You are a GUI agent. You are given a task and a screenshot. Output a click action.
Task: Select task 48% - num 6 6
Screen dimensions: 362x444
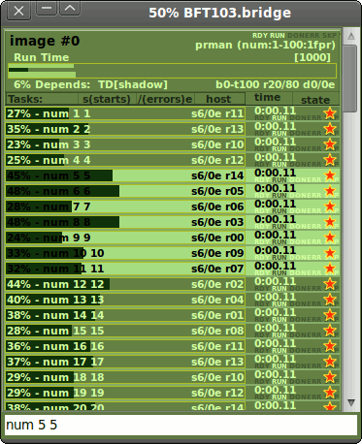125,191
